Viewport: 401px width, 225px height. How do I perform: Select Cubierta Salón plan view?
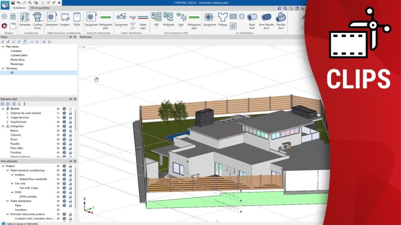click(19, 55)
